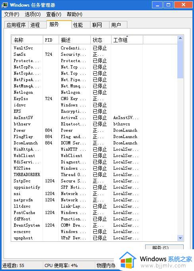
Task: Click the UPnP Dev... description cell
Action: point(73,238)
